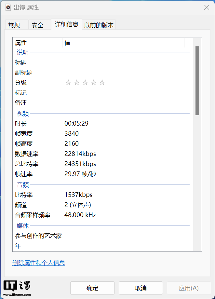Set rating to fourth star
Image resolution: width=215 pixels, height=299 pixels.
94,83
